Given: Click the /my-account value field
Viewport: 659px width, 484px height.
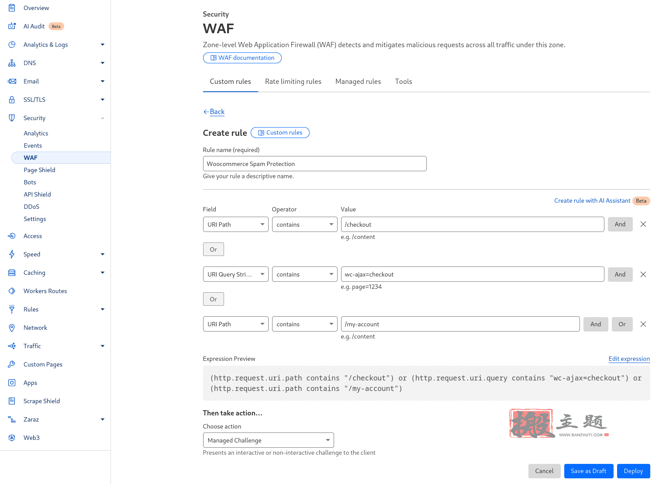Looking at the screenshot, I should coord(460,324).
